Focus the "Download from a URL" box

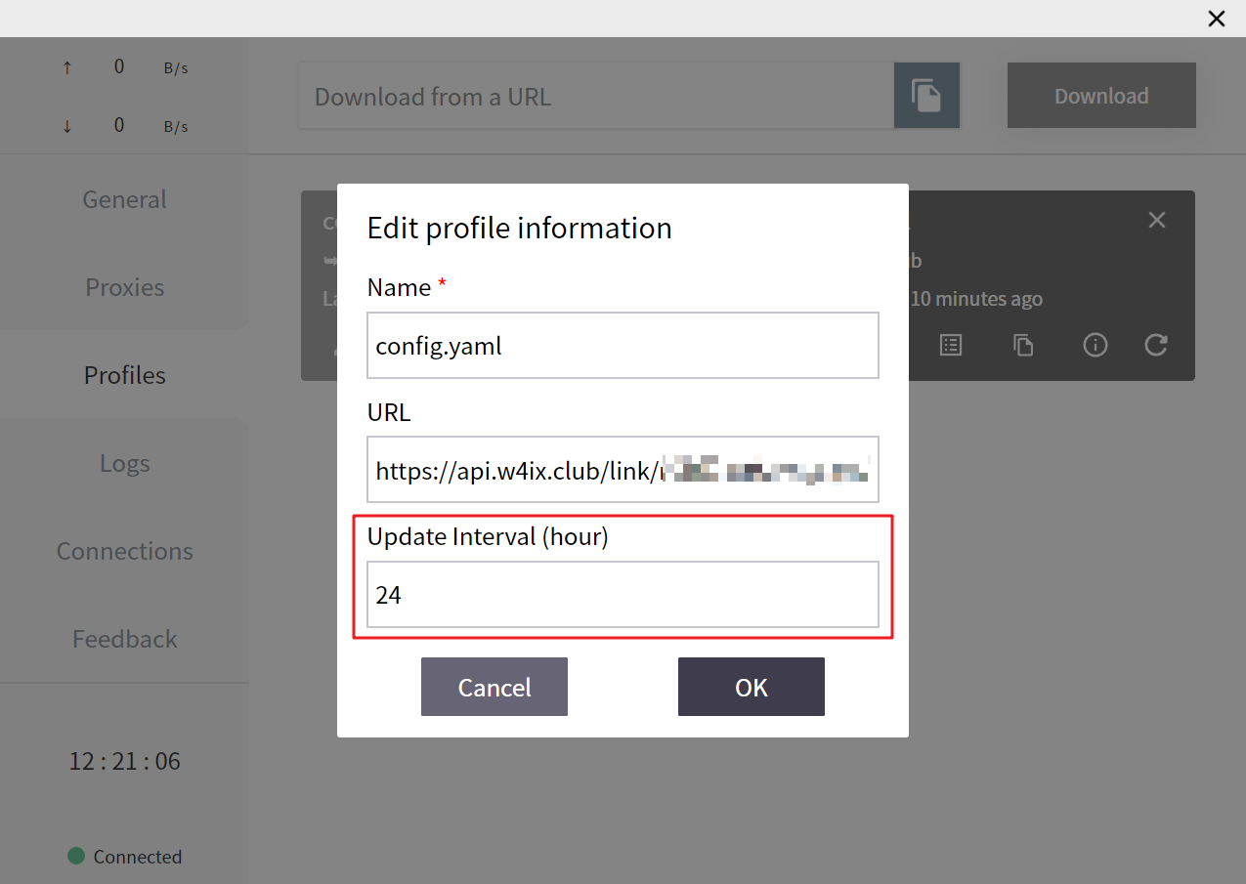click(x=596, y=96)
